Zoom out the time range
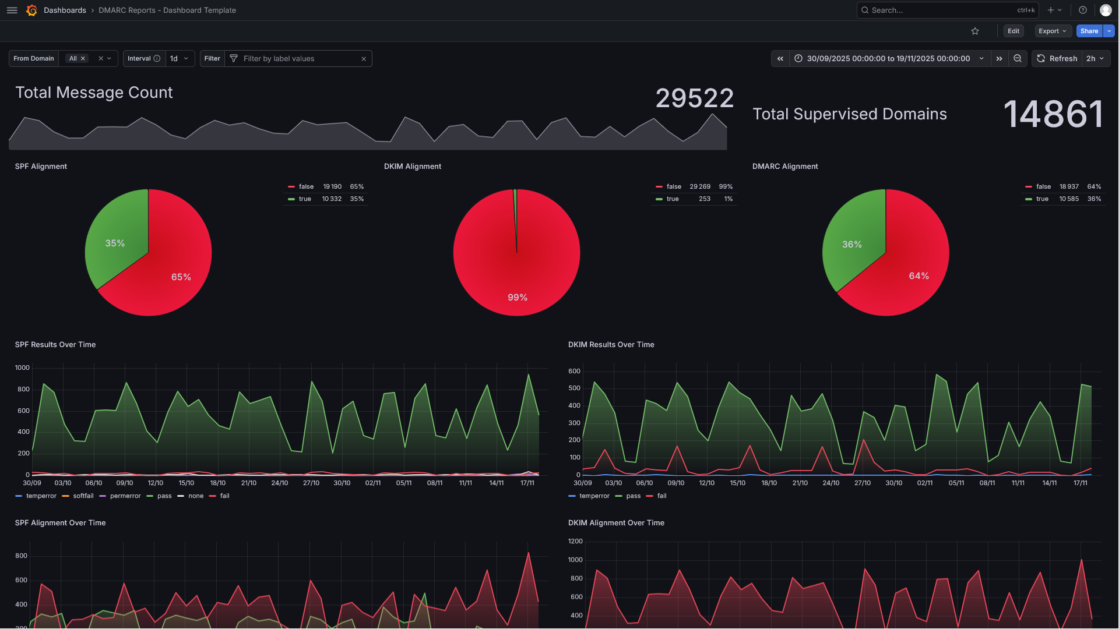This screenshot has height=629, width=1119. click(x=1018, y=59)
